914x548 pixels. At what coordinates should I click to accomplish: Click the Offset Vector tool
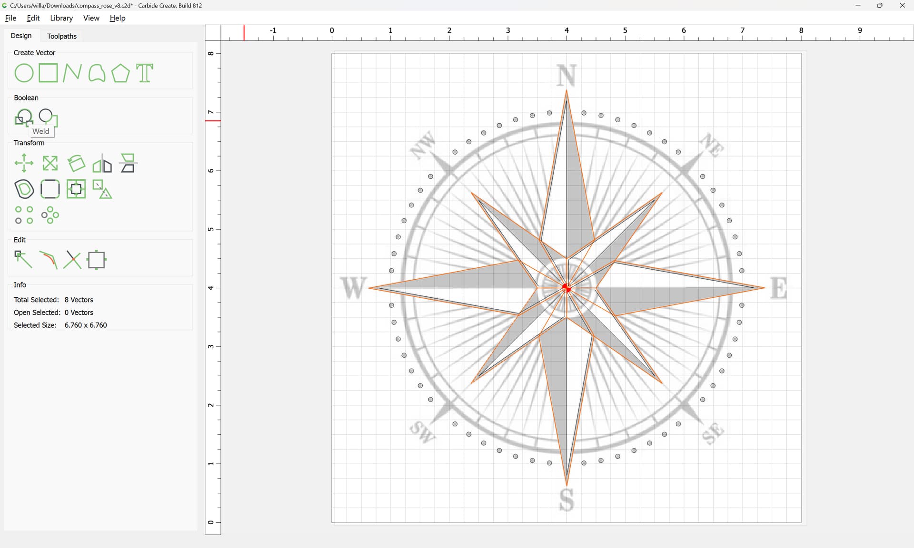24,189
